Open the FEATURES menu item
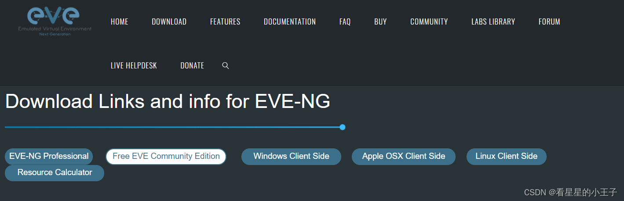 pos(225,22)
